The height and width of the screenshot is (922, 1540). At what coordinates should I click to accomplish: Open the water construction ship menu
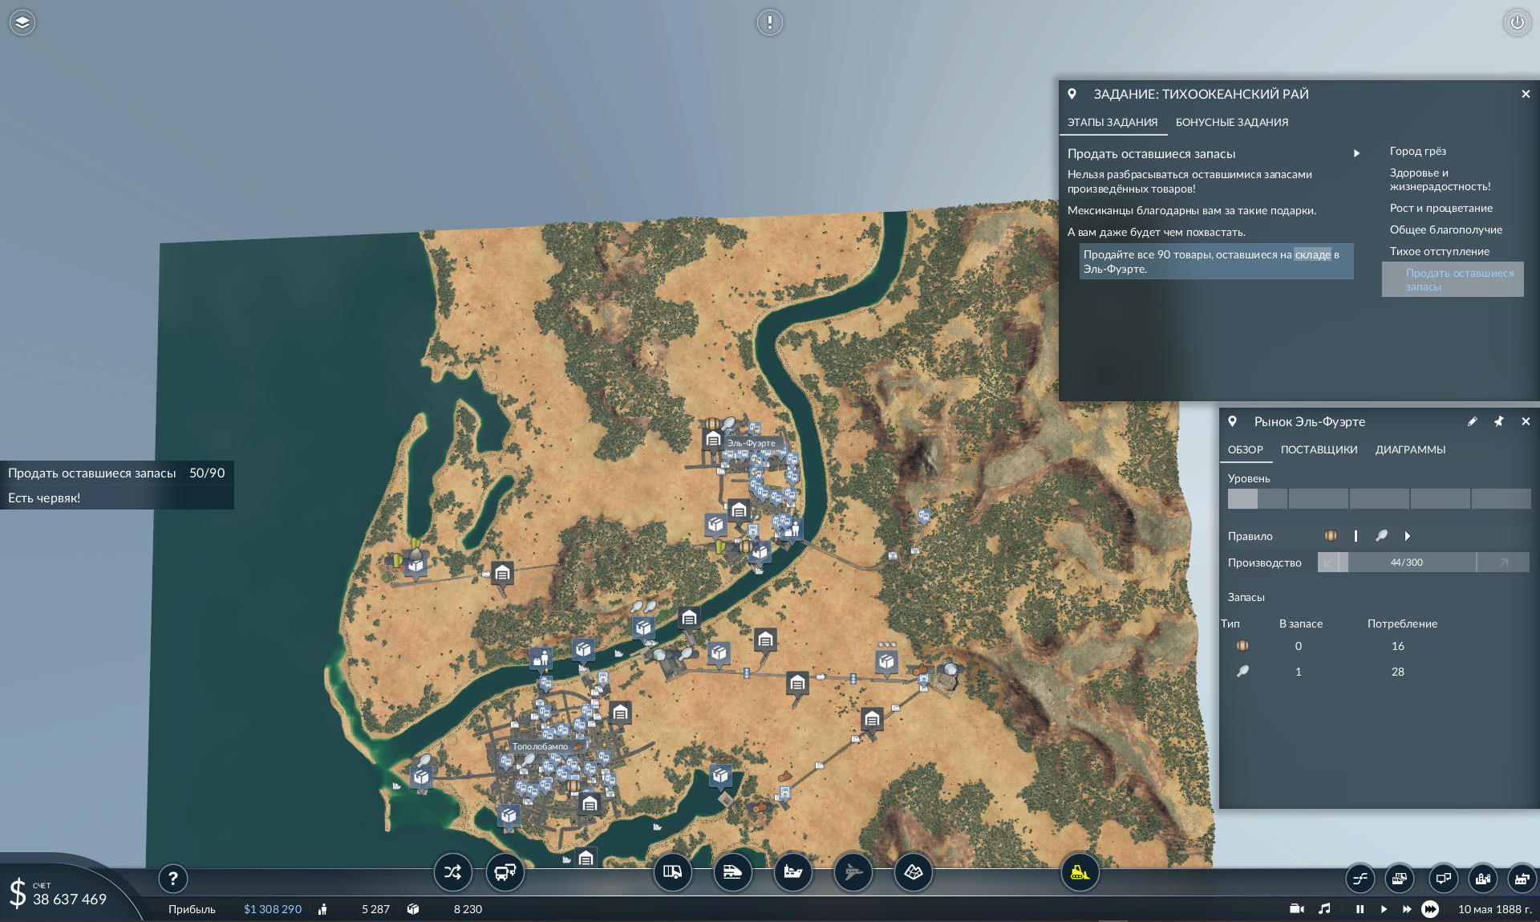click(x=793, y=872)
